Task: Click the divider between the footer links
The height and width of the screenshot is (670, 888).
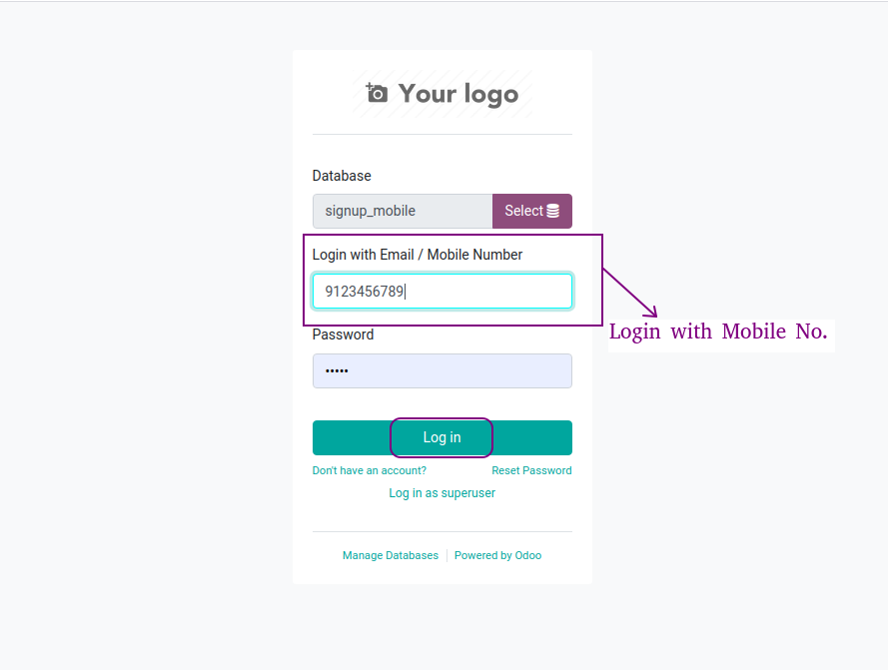Action: click(x=446, y=555)
